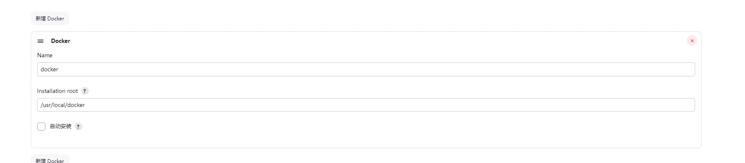The width and height of the screenshot is (745, 163).
Task: Click the bottom 新增 Docker button
Action: point(50,159)
